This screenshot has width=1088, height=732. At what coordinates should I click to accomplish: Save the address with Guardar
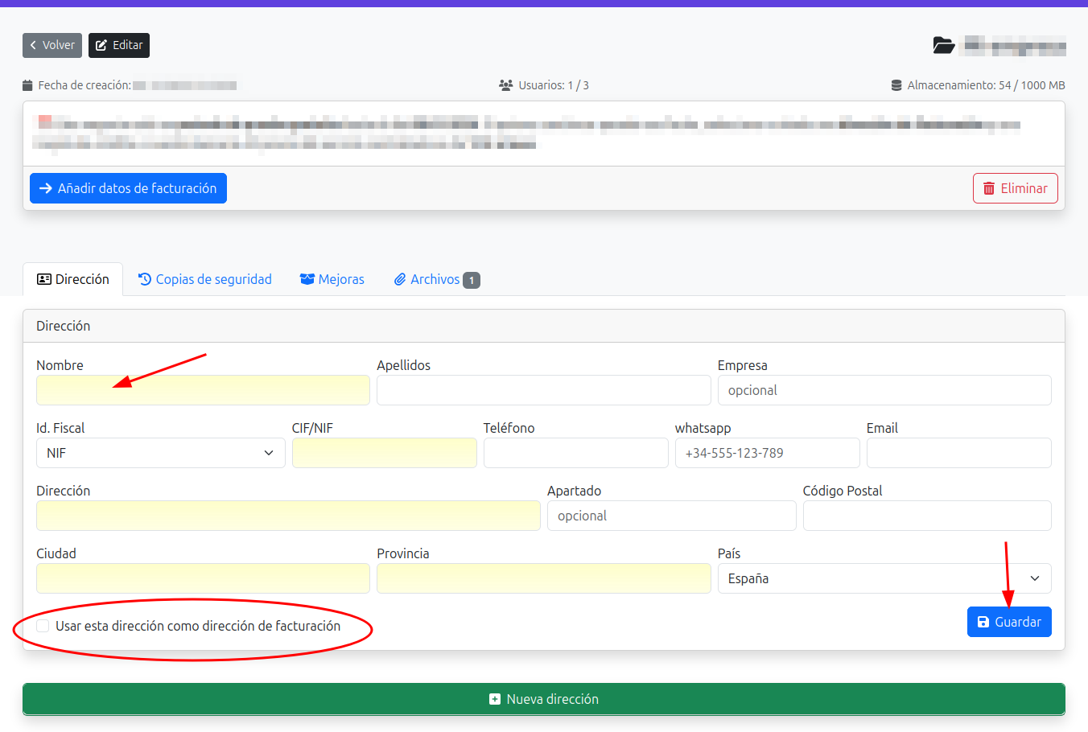[x=1008, y=622]
